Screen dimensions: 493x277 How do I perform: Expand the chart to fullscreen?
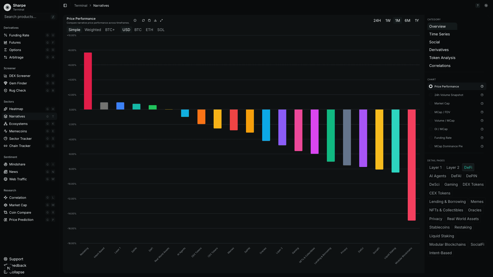click(x=162, y=20)
